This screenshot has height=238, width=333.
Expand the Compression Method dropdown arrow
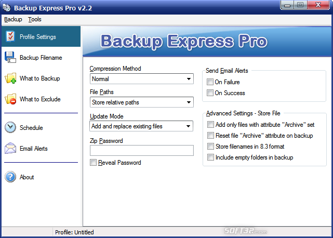[x=189, y=79]
